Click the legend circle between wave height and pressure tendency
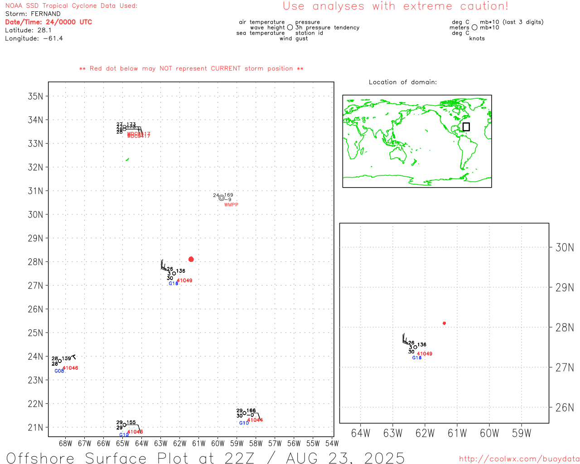Screen dimensions: 580x464 (290, 28)
